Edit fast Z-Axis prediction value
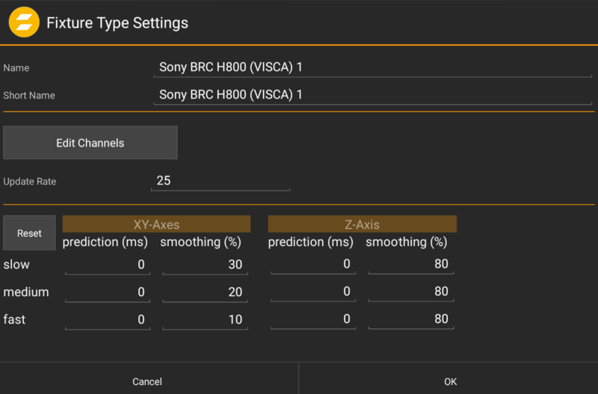The width and height of the screenshot is (598, 394). [313, 318]
